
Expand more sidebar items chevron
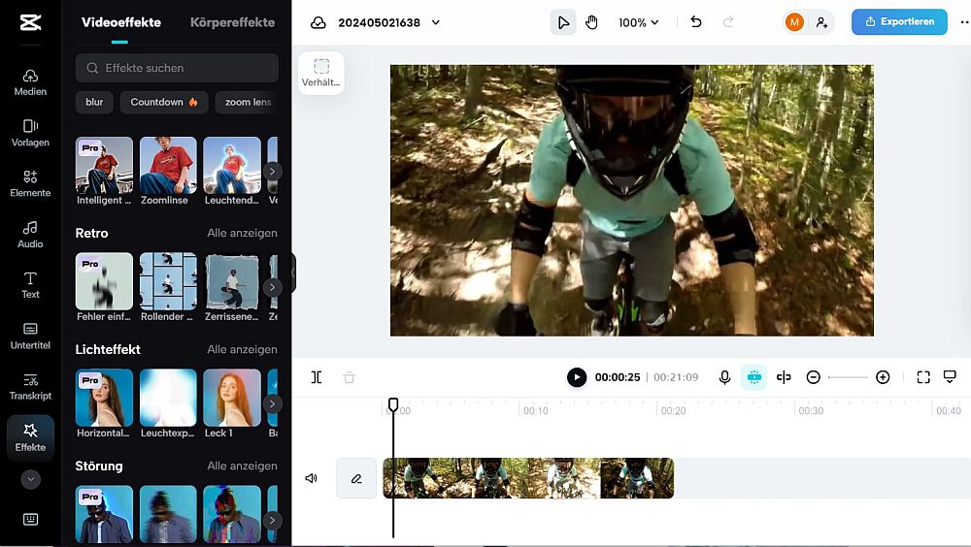(30, 479)
